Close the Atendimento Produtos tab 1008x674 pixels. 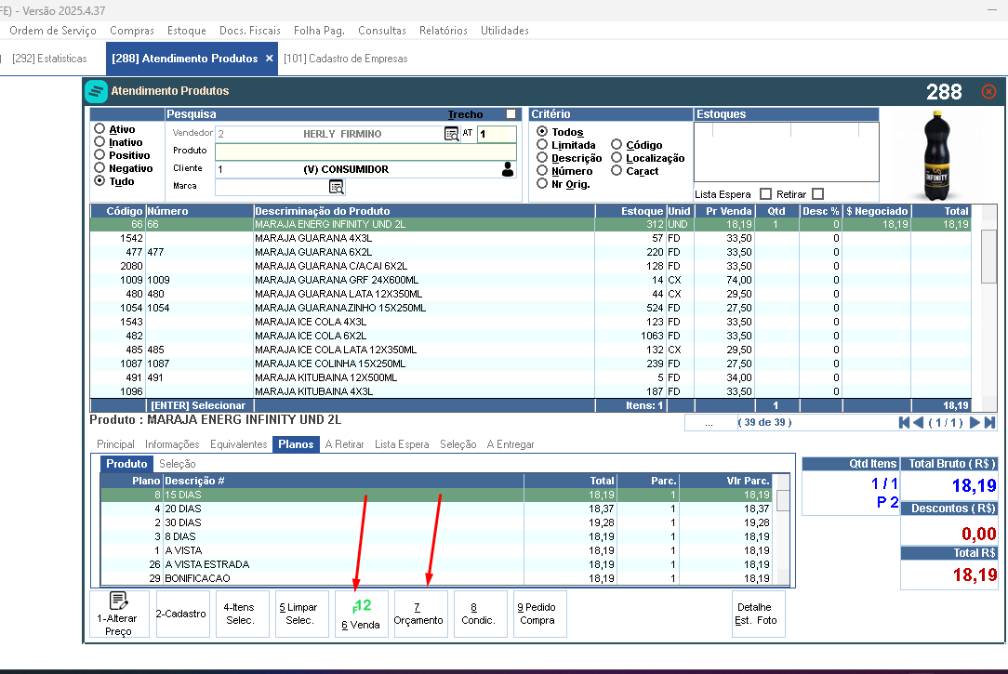click(x=270, y=59)
